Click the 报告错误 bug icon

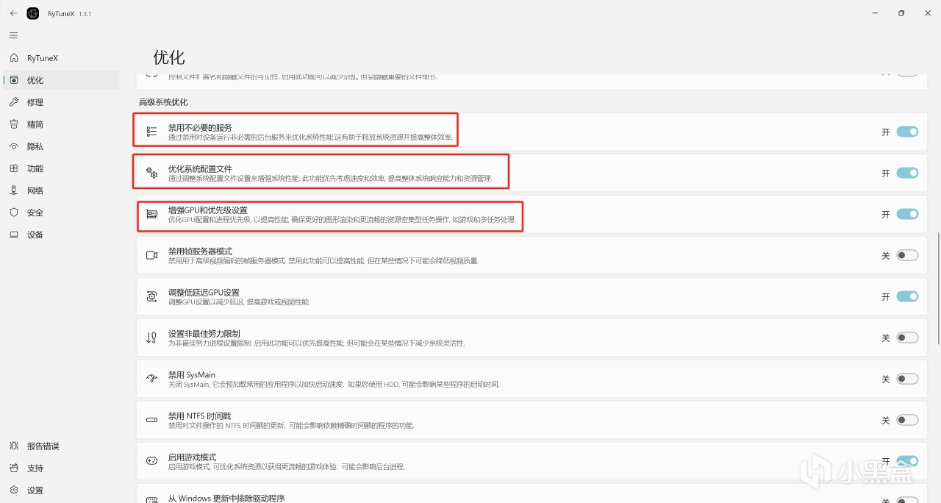pyautogui.click(x=14, y=446)
